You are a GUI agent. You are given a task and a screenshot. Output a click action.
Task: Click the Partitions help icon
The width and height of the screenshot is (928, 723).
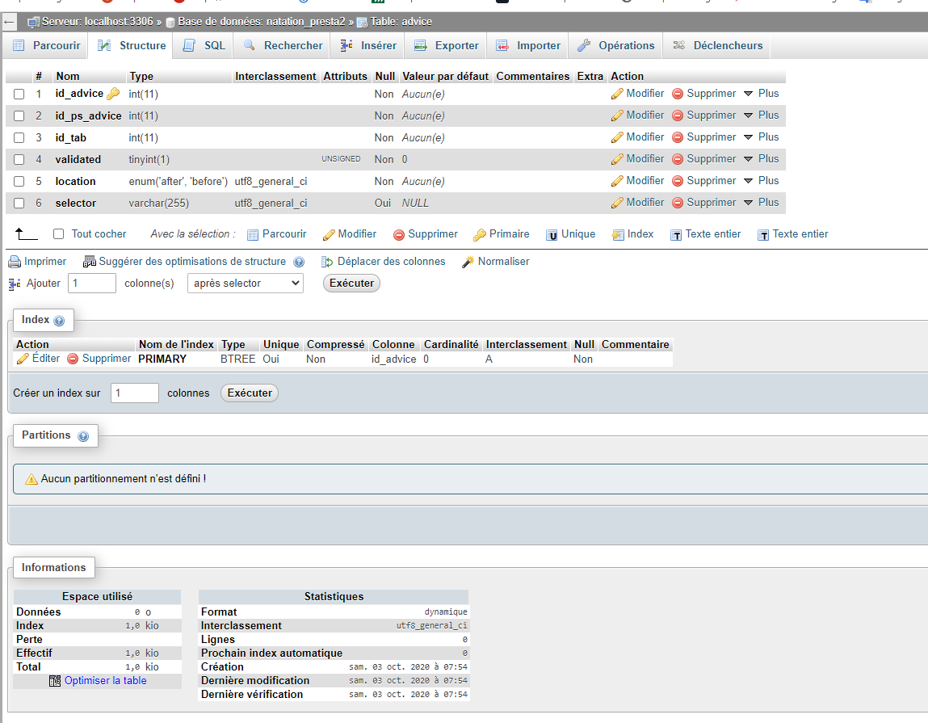[x=83, y=436]
